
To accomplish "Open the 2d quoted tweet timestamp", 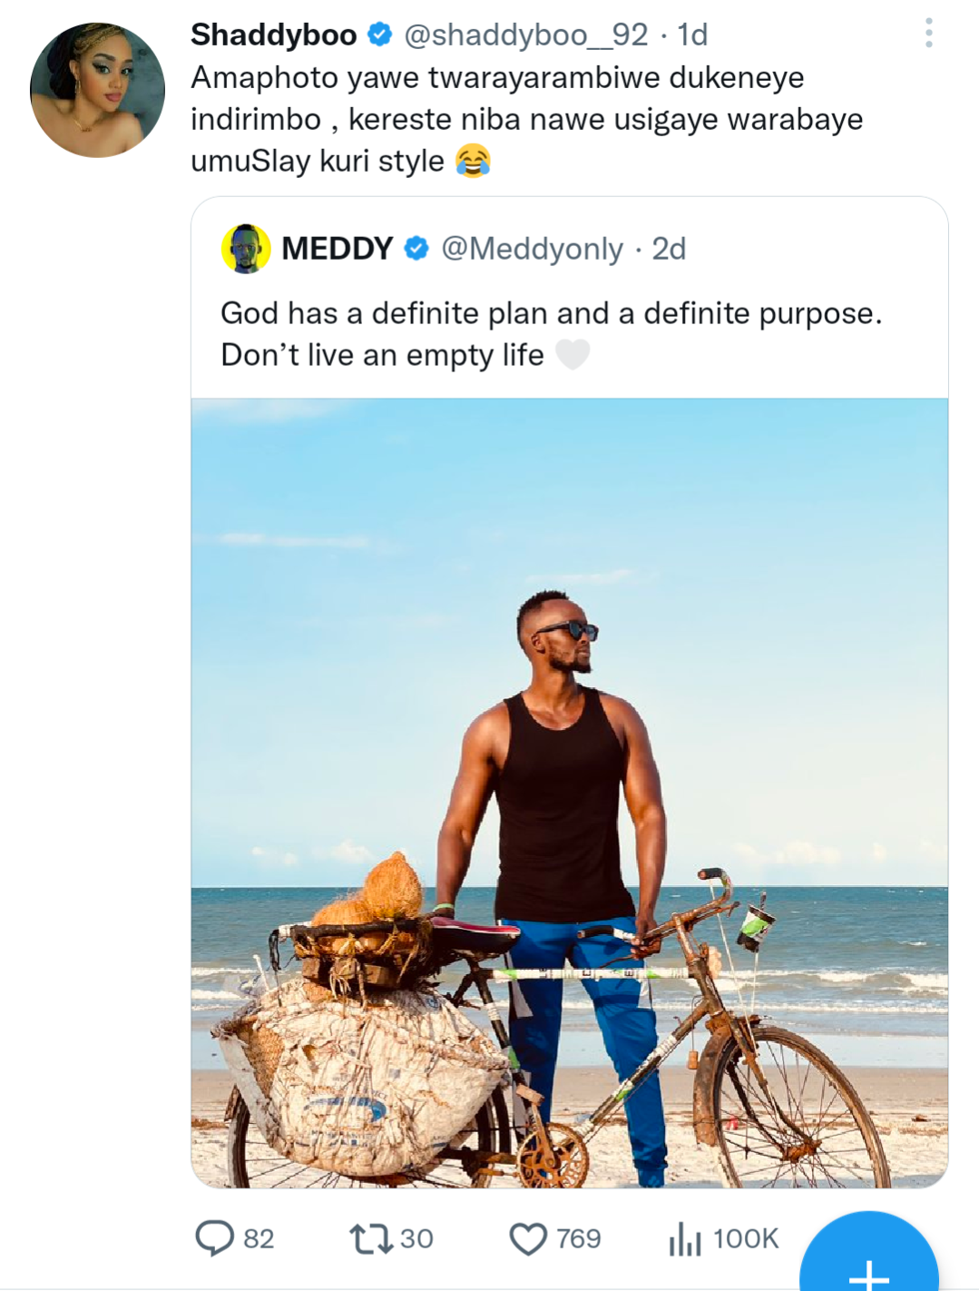I will click(x=669, y=249).
